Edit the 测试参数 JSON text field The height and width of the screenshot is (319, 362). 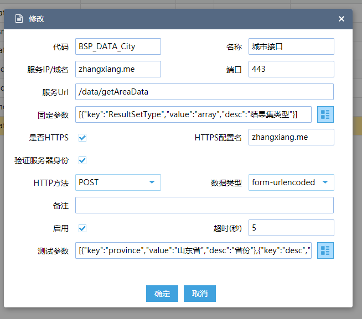[x=193, y=250]
